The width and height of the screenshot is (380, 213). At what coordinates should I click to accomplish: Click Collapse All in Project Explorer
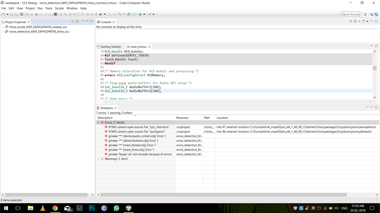pos(73,22)
